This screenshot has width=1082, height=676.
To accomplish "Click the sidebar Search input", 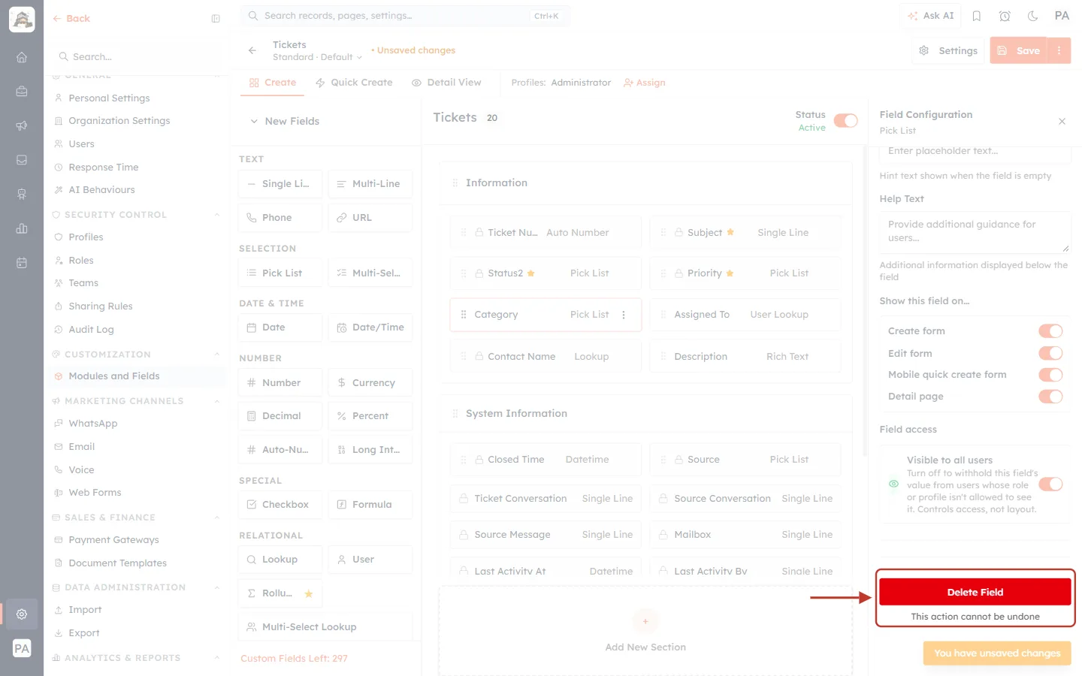I will click(135, 56).
